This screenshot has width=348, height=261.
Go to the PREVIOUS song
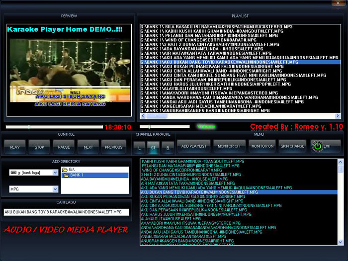point(114,147)
